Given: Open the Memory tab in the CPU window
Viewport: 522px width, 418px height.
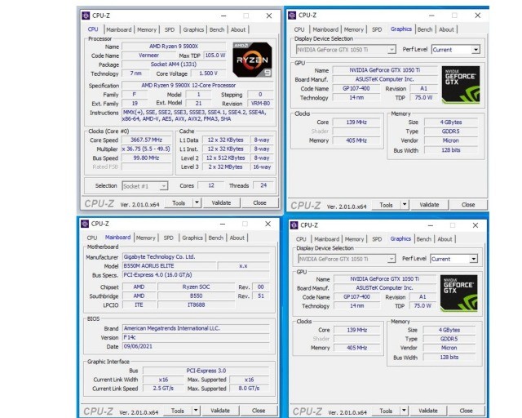Looking at the screenshot, I should point(147,29).
